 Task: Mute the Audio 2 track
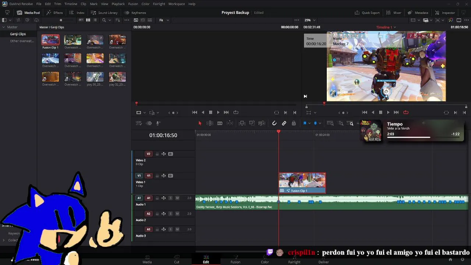[177, 213]
